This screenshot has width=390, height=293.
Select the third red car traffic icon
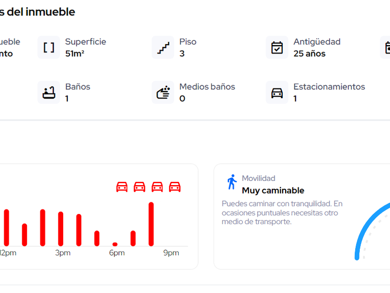tap(157, 187)
